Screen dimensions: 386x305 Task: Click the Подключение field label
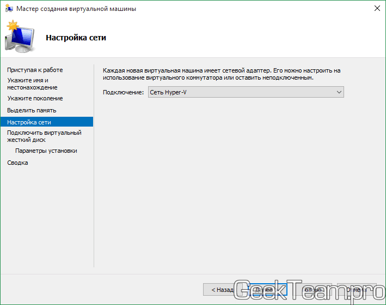coord(124,93)
